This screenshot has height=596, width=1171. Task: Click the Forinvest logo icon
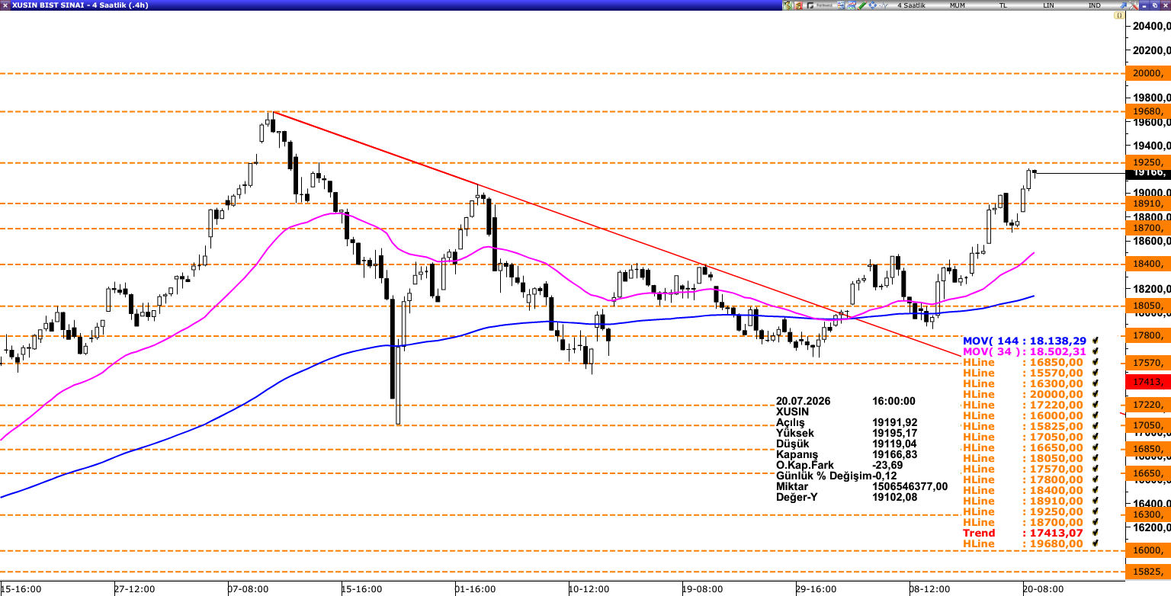[x=820, y=5]
